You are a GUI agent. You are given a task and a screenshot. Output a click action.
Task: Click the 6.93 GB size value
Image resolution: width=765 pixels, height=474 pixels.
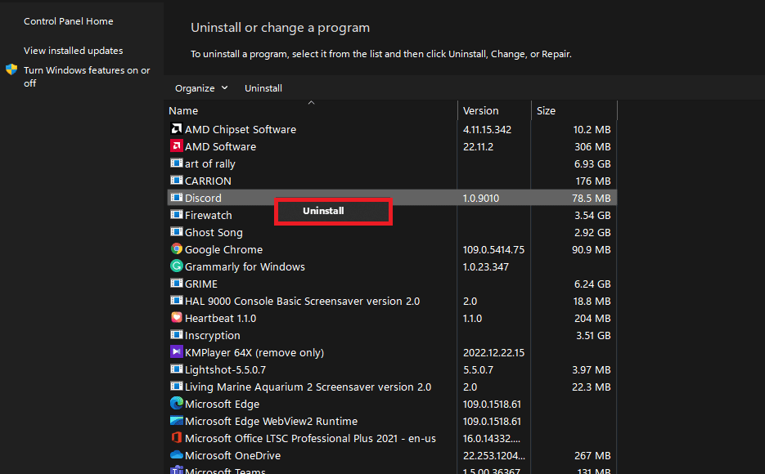point(592,164)
